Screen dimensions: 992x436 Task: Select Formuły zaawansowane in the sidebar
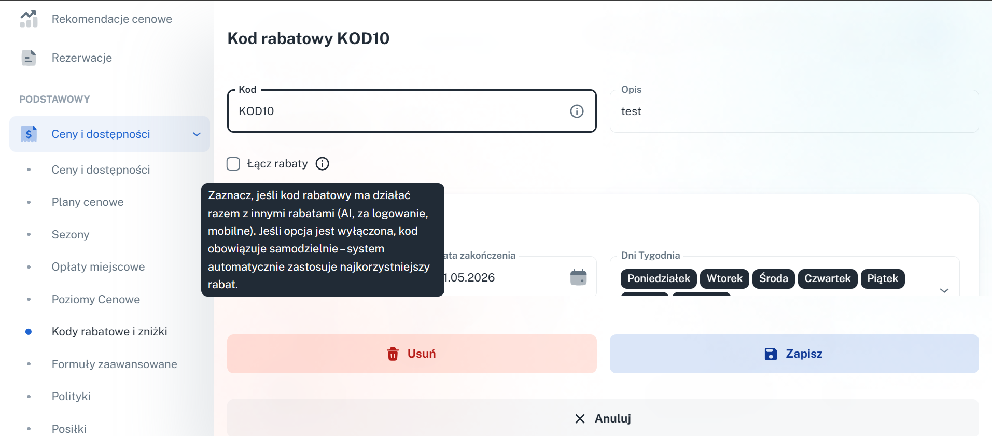(x=114, y=364)
